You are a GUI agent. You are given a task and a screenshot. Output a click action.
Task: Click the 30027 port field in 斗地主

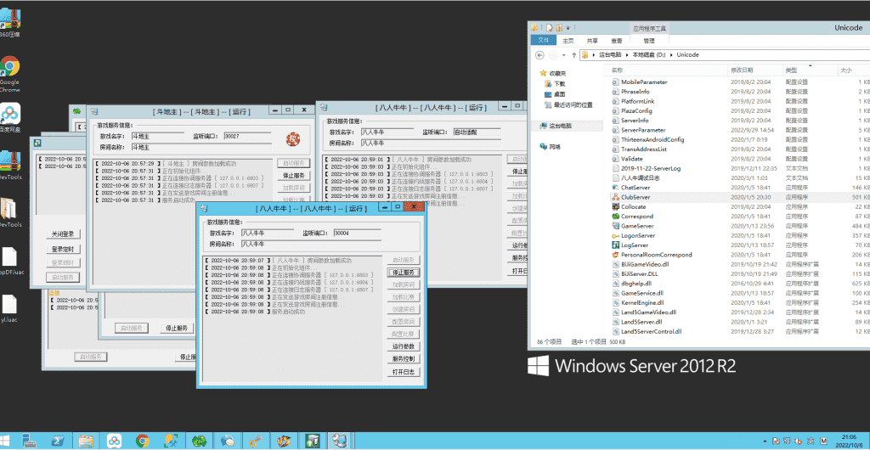247,136
